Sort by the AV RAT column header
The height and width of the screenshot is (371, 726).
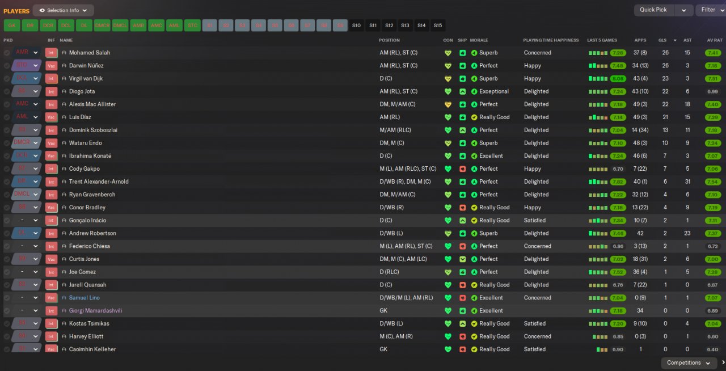[x=715, y=40]
